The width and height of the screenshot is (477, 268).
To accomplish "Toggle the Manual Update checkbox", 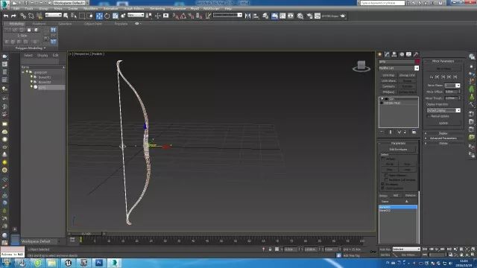I will (x=429, y=116).
